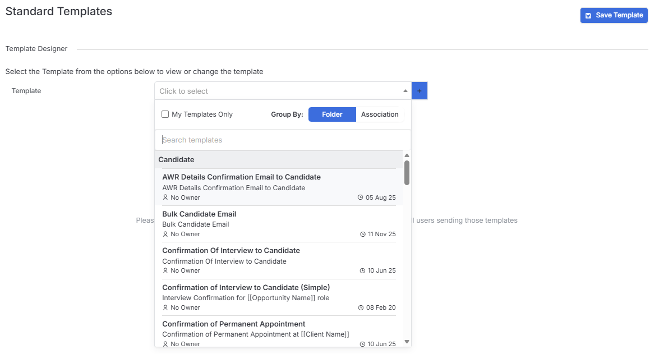Select Confirmation Of Interview to Candidate template

[x=279, y=261]
